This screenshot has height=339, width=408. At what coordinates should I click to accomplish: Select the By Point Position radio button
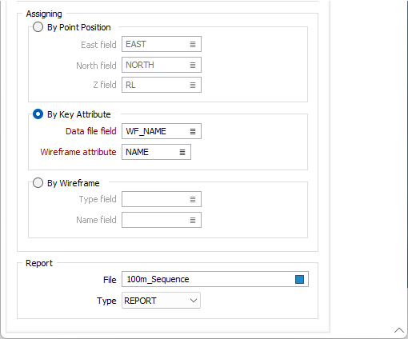tap(38, 27)
